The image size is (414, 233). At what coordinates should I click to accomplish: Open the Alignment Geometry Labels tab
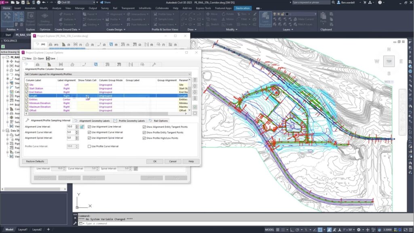92,121
